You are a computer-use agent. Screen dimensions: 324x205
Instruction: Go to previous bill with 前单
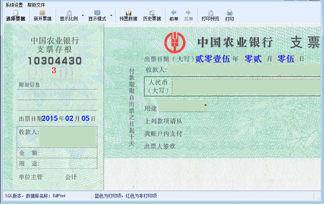coord(174,16)
